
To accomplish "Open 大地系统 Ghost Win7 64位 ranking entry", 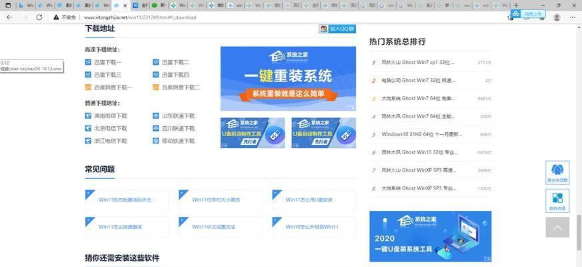I will pos(418,99).
